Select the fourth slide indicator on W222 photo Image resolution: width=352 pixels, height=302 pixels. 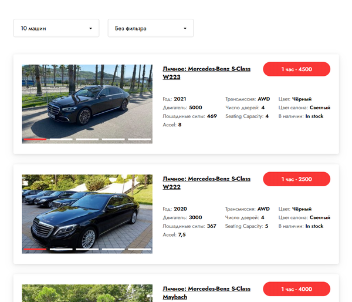click(113, 249)
